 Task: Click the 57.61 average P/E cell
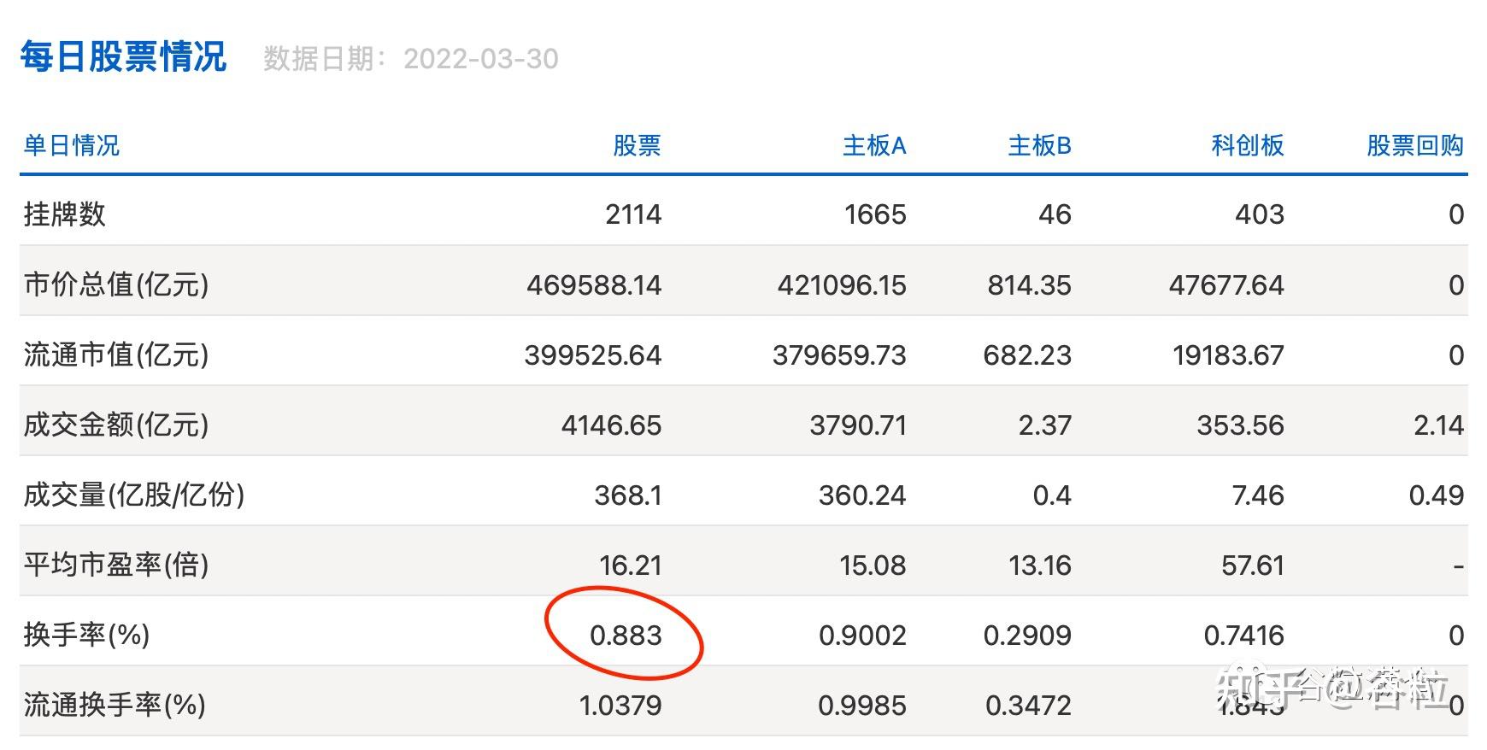[1252, 565]
